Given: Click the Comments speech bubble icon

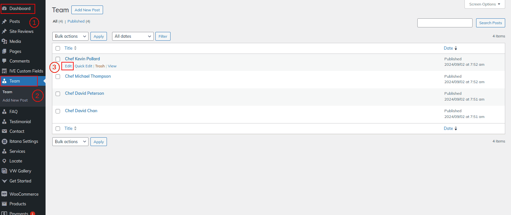Looking at the screenshot, I should pos(4,61).
